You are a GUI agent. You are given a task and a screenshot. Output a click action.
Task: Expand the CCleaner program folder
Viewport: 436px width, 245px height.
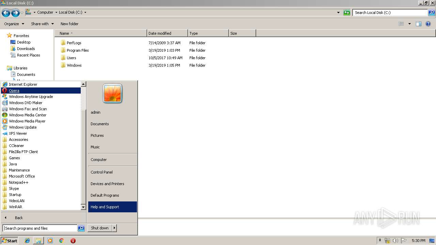(41, 146)
